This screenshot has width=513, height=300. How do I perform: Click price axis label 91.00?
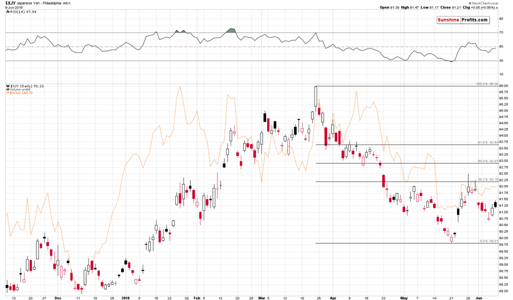pyautogui.click(x=503, y=212)
